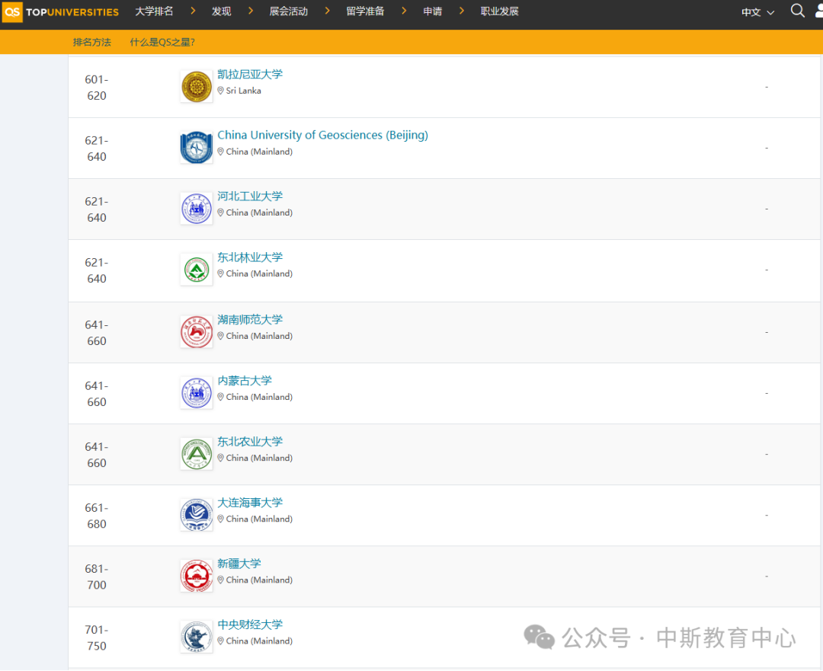Click the 中央财经大学 logo
The height and width of the screenshot is (671, 823).
[x=197, y=637]
